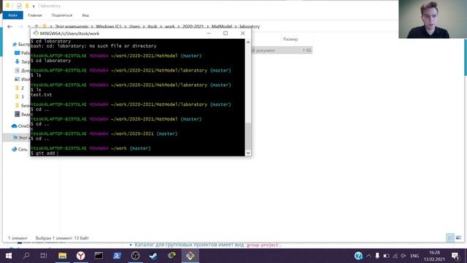Screen dimensions: 467x263
Task: Expand the chevron after 2020-2021 in breadcrumb
Action: point(207,26)
